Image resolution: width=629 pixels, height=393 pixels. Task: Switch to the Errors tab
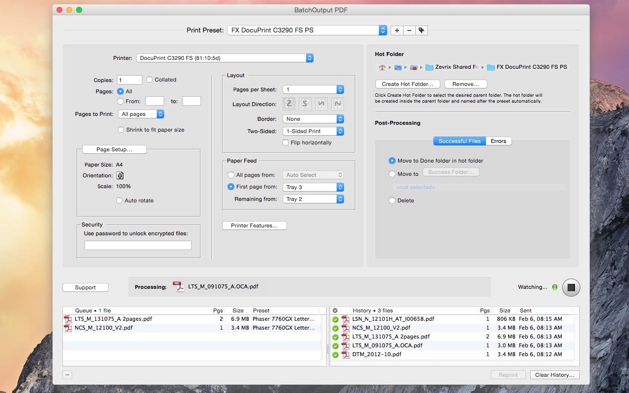click(498, 141)
